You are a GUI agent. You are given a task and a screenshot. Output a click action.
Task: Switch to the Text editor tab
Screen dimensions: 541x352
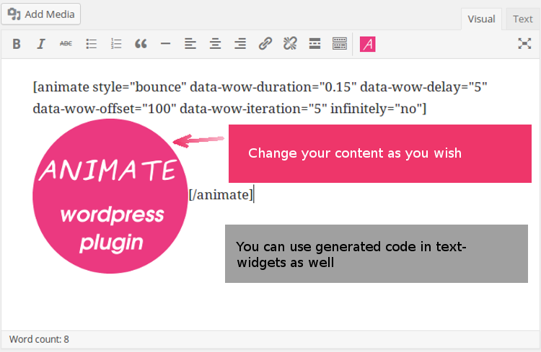click(x=523, y=19)
